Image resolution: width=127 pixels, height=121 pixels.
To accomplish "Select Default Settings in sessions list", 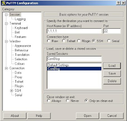I will coord(74,65).
